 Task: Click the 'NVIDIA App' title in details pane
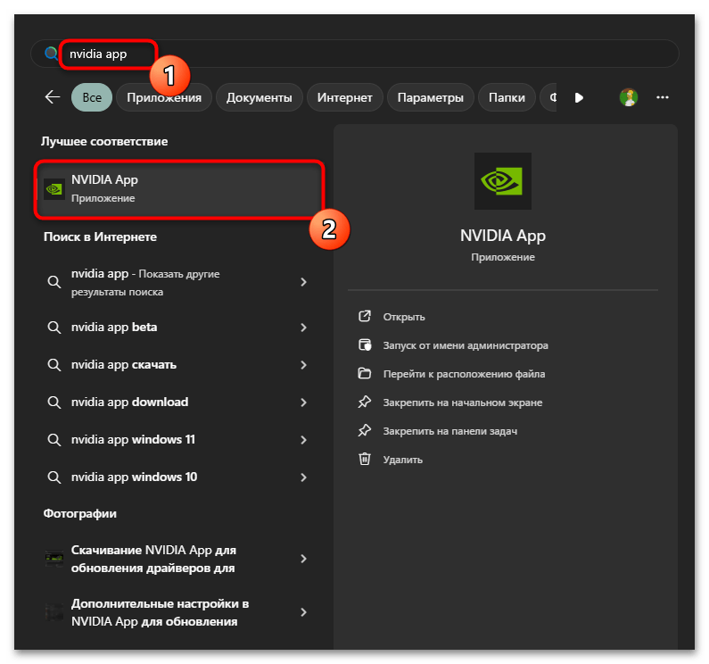point(503,236)
